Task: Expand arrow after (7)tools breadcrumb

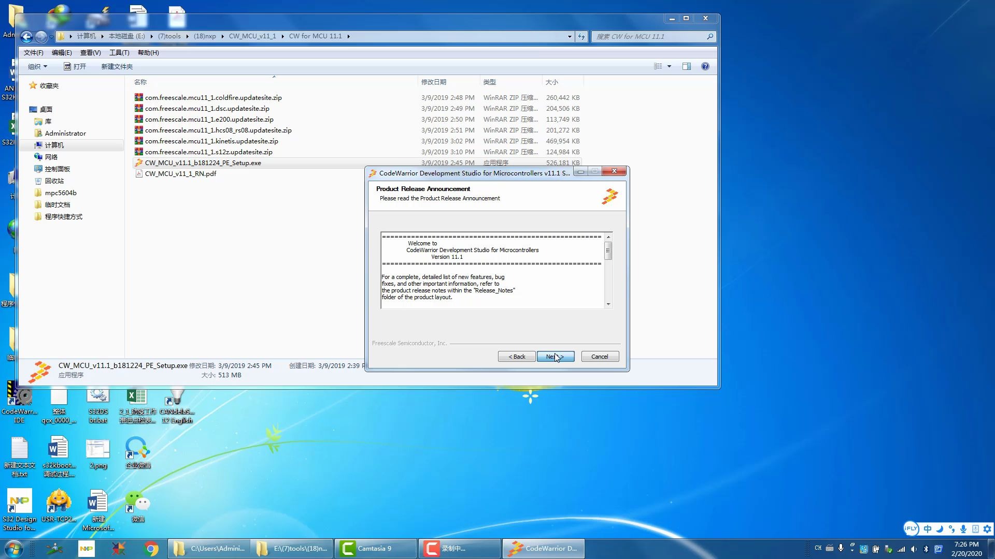Action: pyautogui.click(x=187, y=36)
